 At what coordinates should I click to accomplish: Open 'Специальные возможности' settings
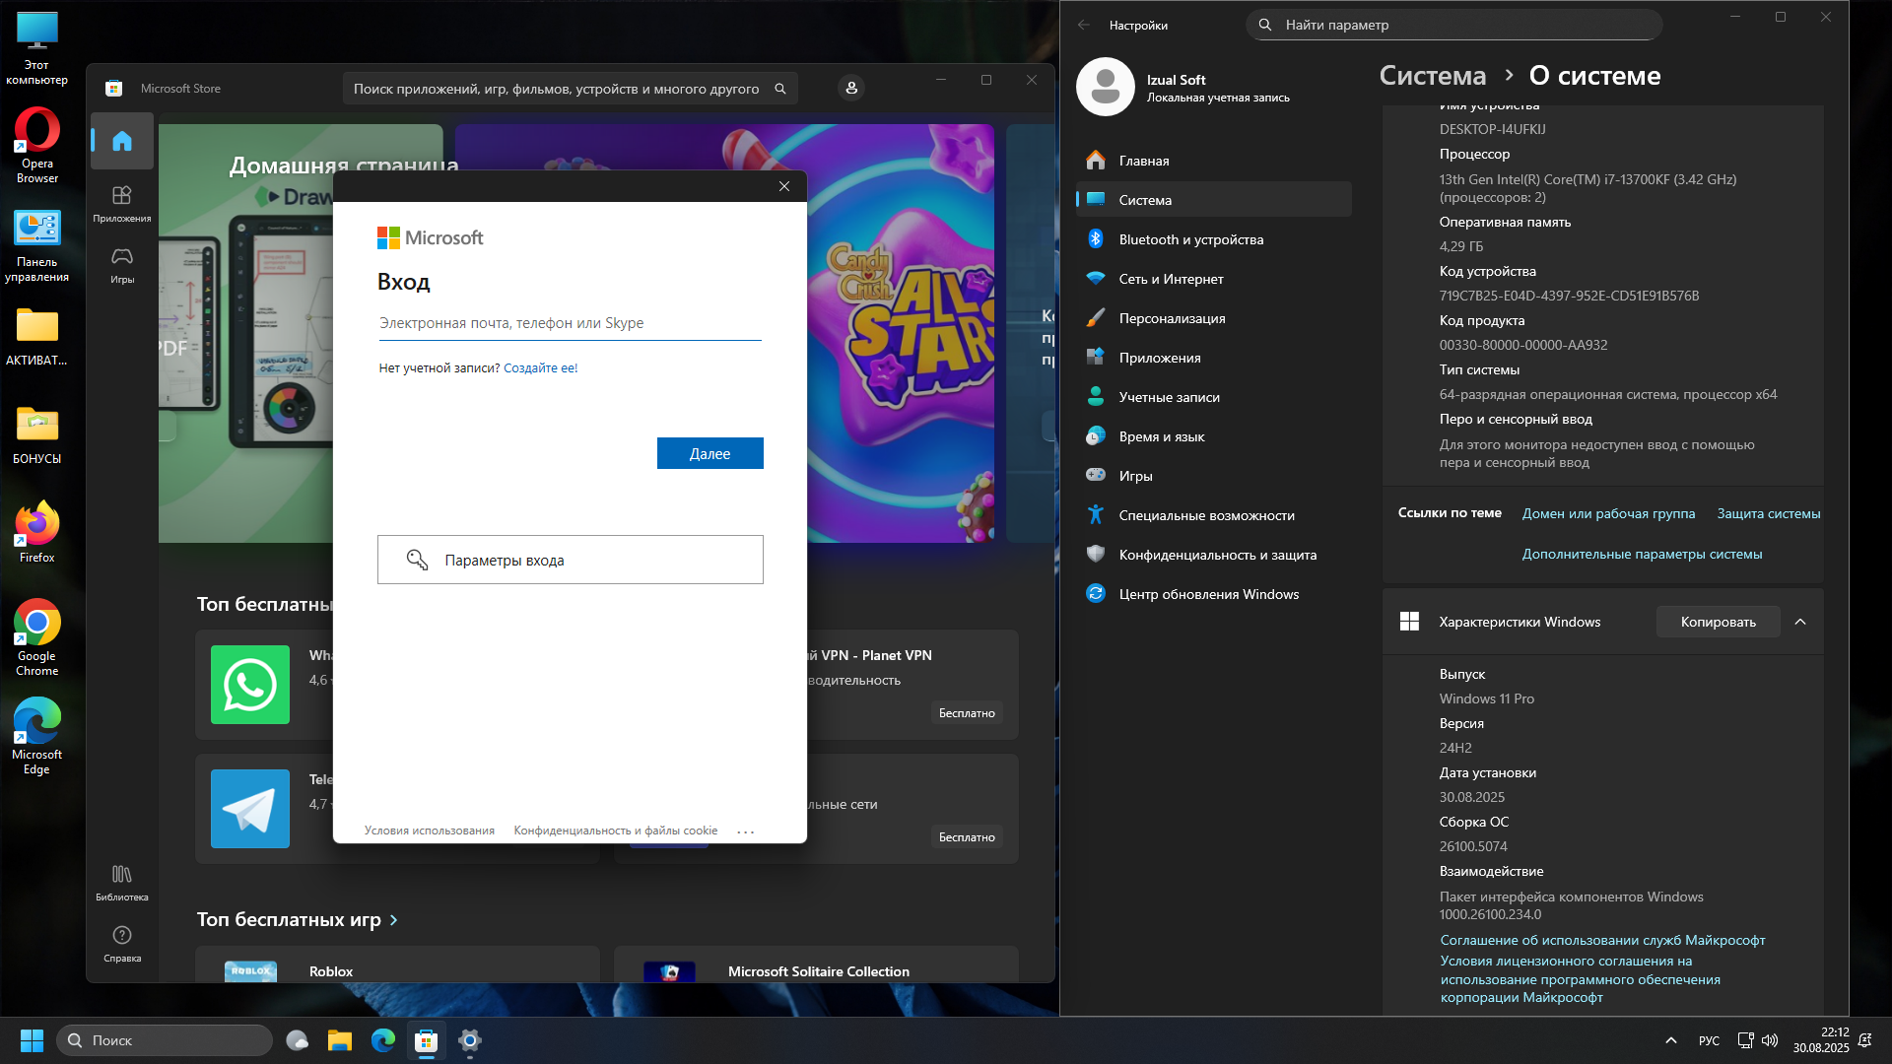(1214, 515)
